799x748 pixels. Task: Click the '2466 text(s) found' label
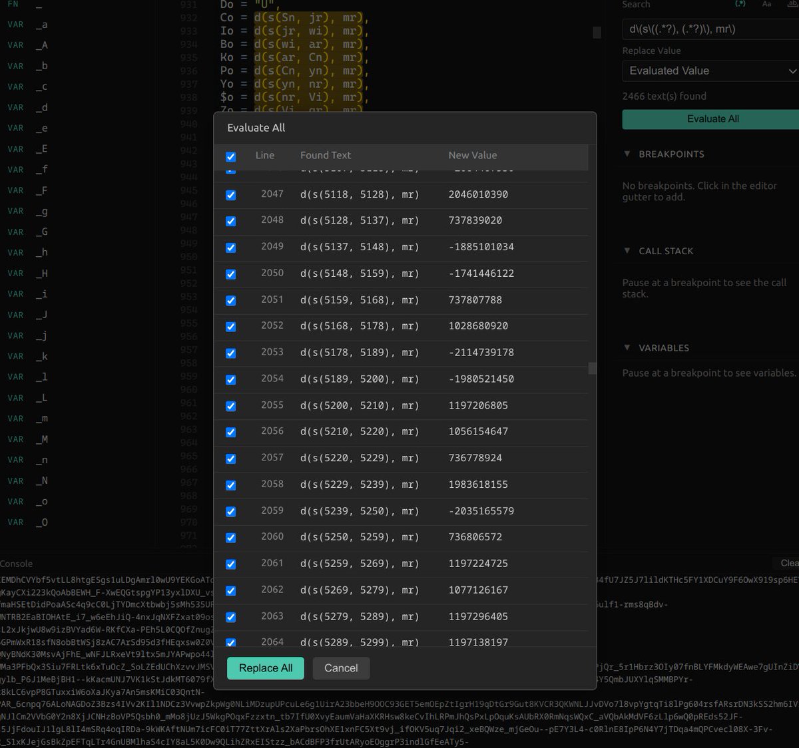[665, 96]
